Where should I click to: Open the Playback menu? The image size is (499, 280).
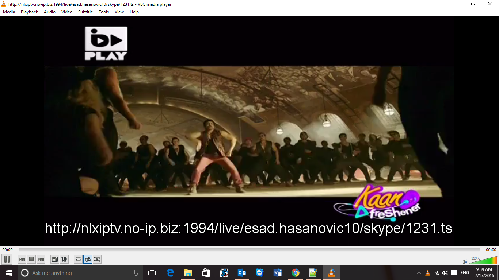pyautogui.click(x=29, y=12)
